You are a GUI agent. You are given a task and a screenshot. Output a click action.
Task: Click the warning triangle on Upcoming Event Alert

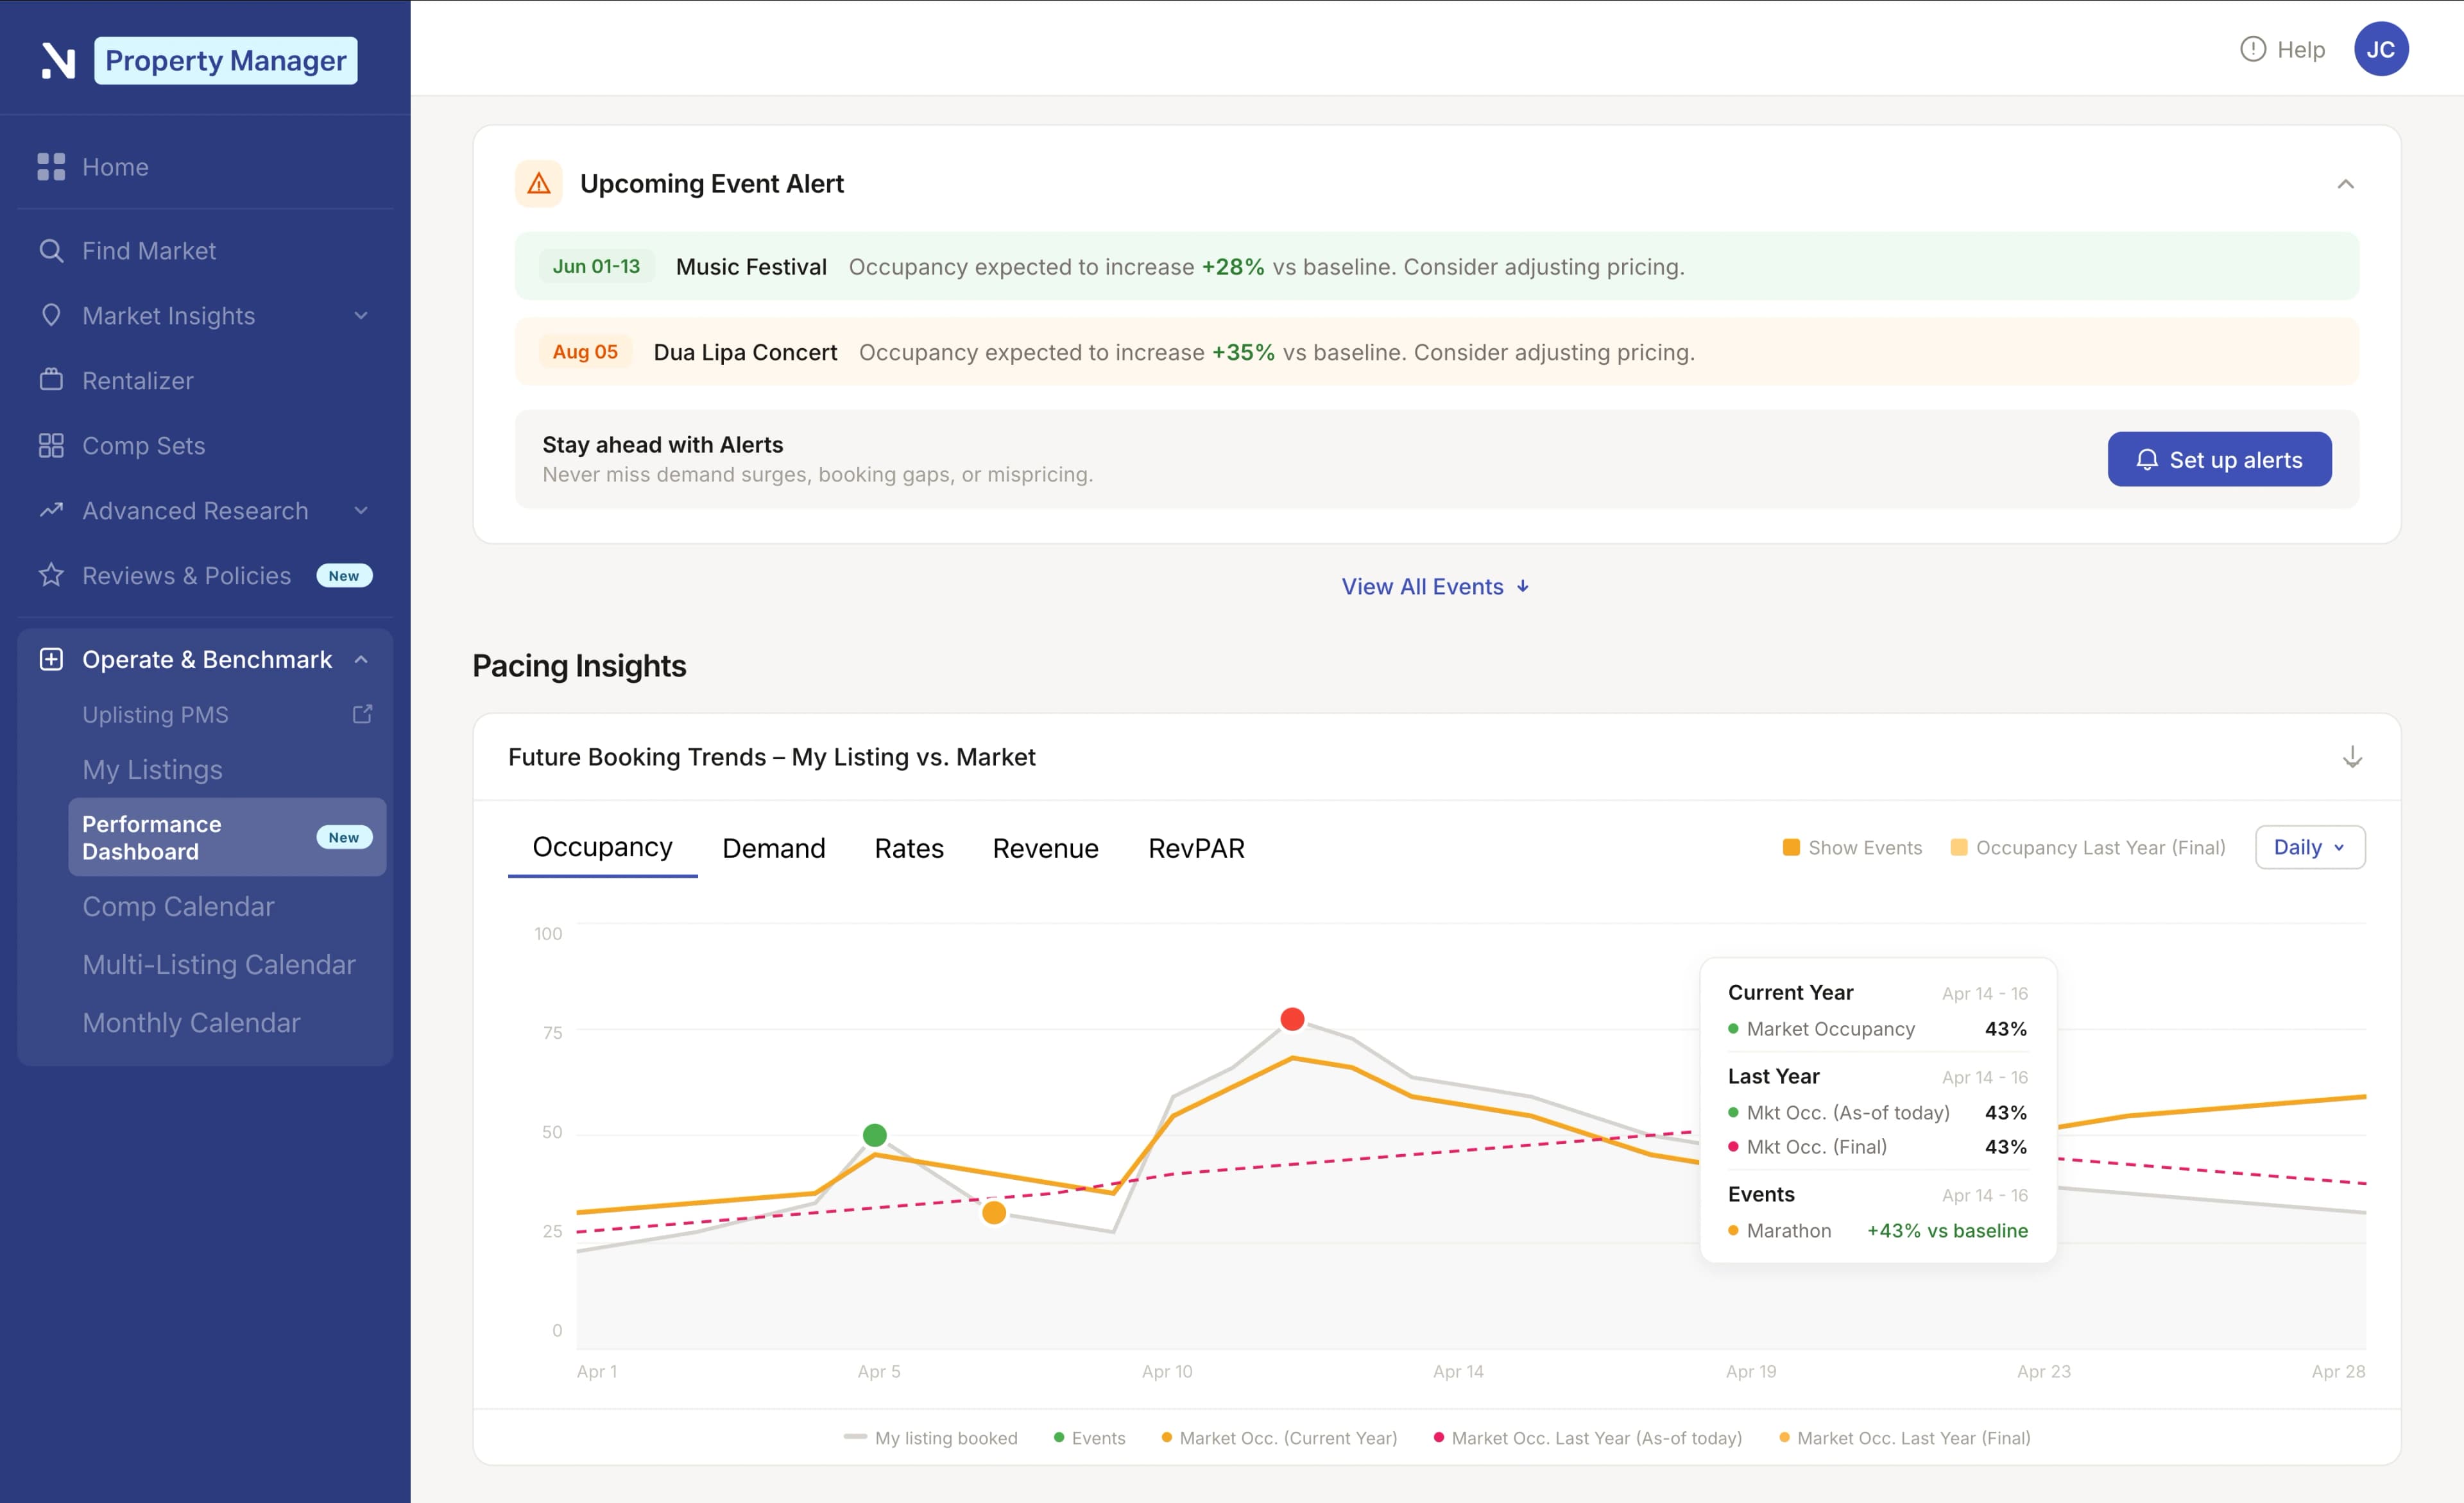(539, 183)
